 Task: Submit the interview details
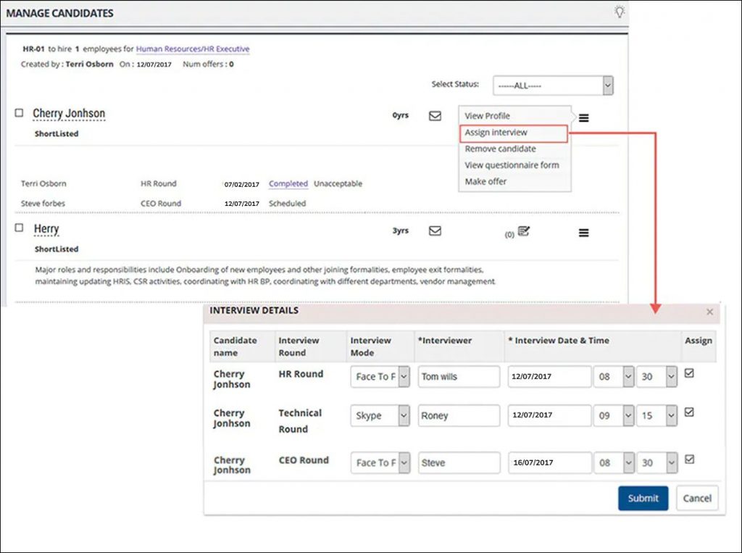point(643,498)
